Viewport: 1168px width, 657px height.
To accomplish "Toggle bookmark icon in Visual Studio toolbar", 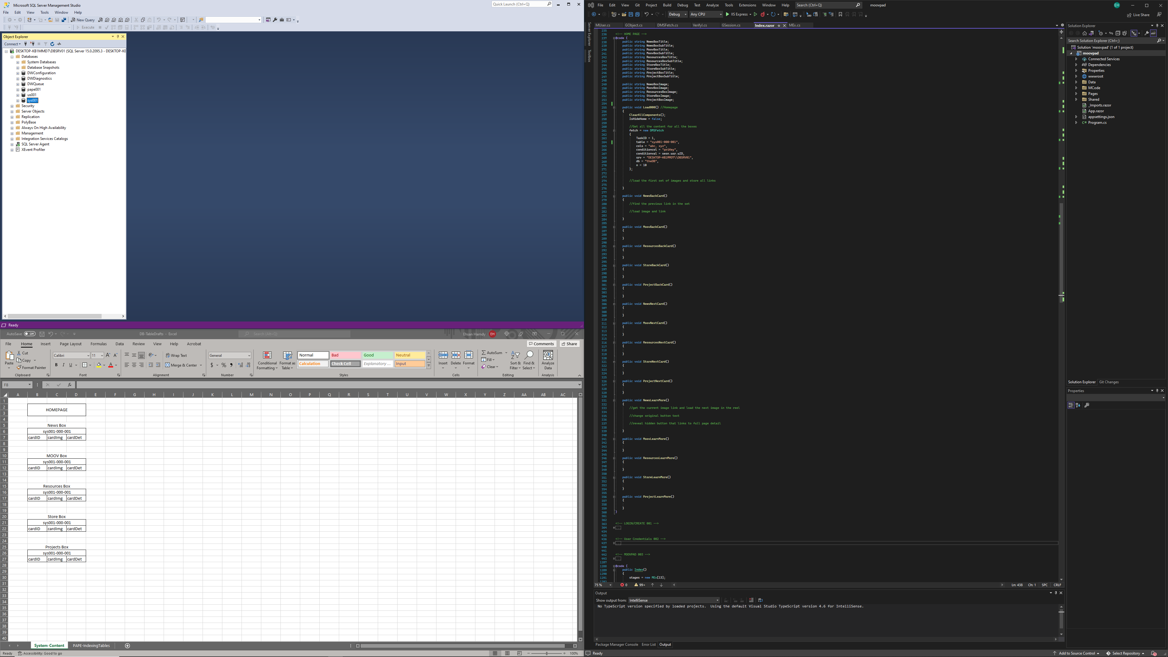I will click(840, 15).
